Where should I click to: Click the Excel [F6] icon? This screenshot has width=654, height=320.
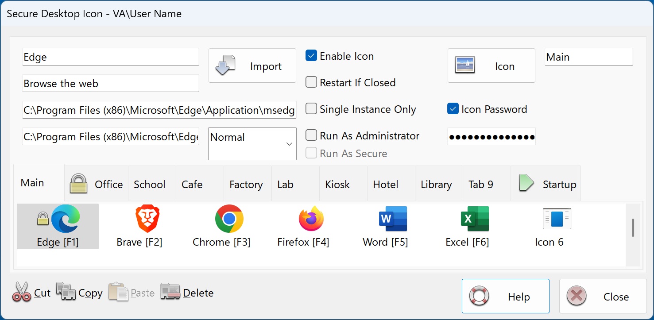pyautogui.click(x=467, y=226)
